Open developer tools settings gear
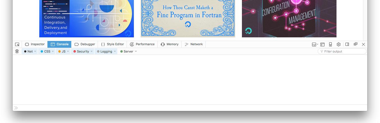Screen dimensions: 380x123 pos(338,44)
